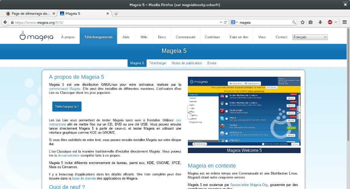350x189 pixels.
Task: Open the Contact navigation item
Action: (x=281, y=37)
